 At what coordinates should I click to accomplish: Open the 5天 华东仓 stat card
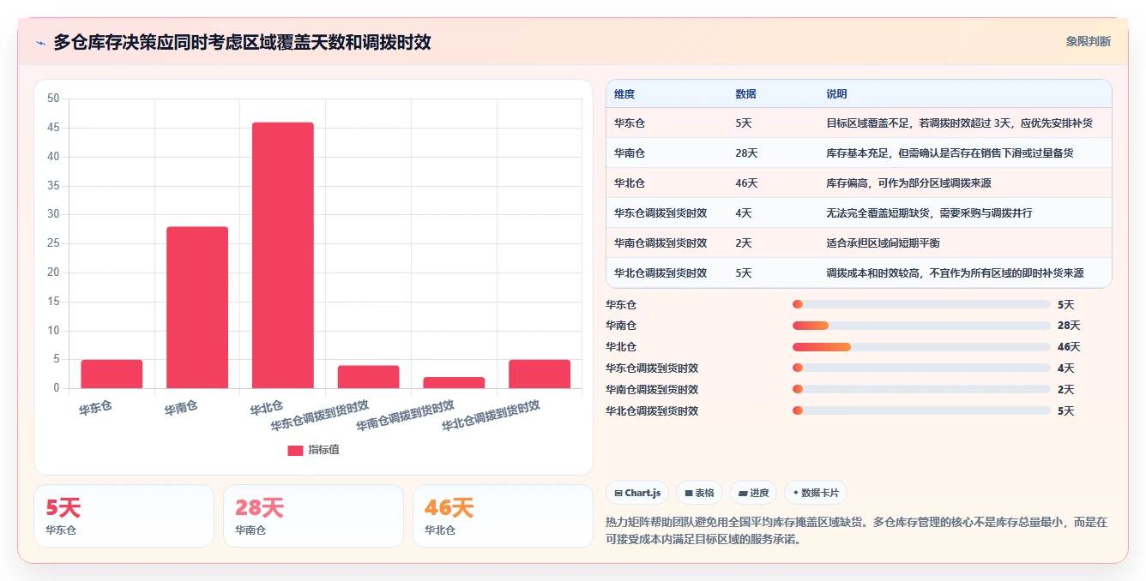tap(124, 516)
